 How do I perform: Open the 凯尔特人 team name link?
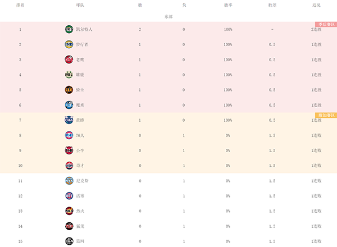[83, 29]
